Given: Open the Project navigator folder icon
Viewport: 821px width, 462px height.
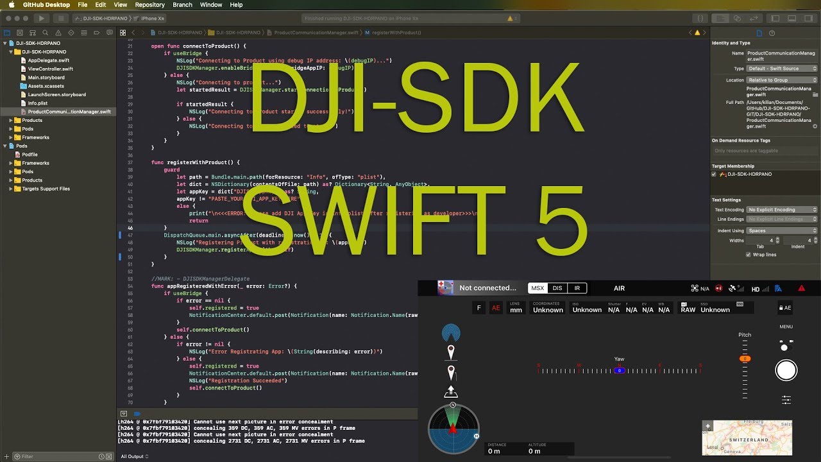Looking at the screenshot, I should tap(7, 32).
